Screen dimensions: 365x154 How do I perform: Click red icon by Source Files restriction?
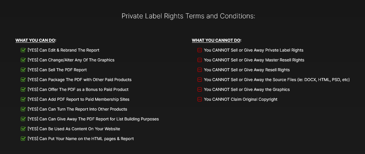pyautogui.click(x=199, y=80)
